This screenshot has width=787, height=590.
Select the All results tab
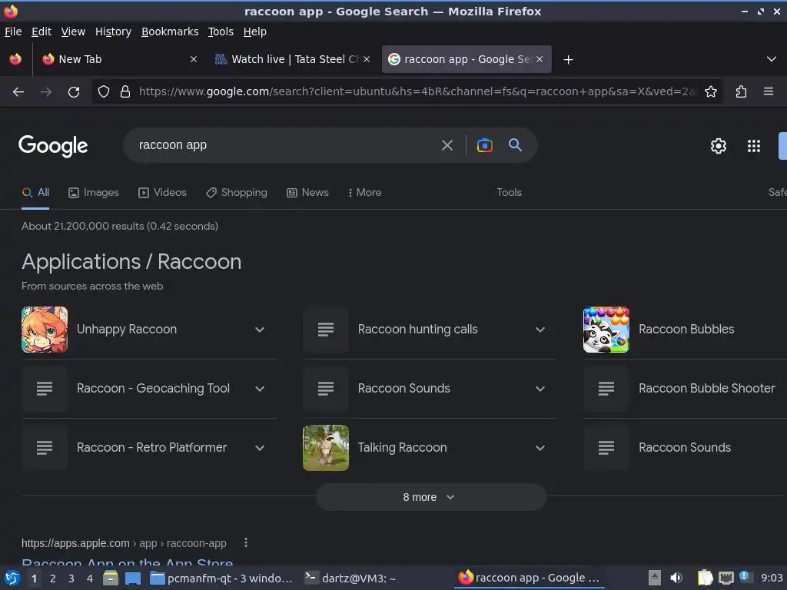(35, 193)
